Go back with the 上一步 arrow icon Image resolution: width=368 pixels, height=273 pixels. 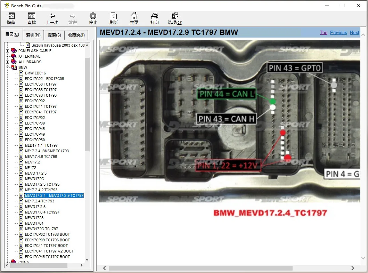click(52, 16)
